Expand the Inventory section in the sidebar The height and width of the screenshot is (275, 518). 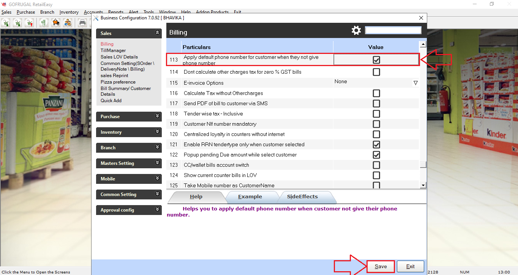pyautogui.click(x=158, y=132)
